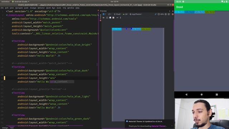Open the AppTheme dropdown in Preview

coord(136,14)
